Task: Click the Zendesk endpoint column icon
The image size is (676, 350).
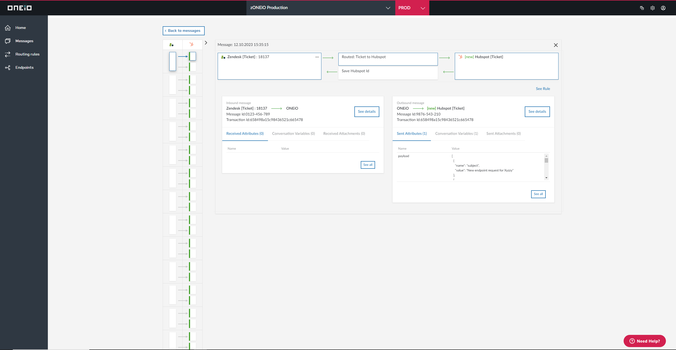Action: 171,45
